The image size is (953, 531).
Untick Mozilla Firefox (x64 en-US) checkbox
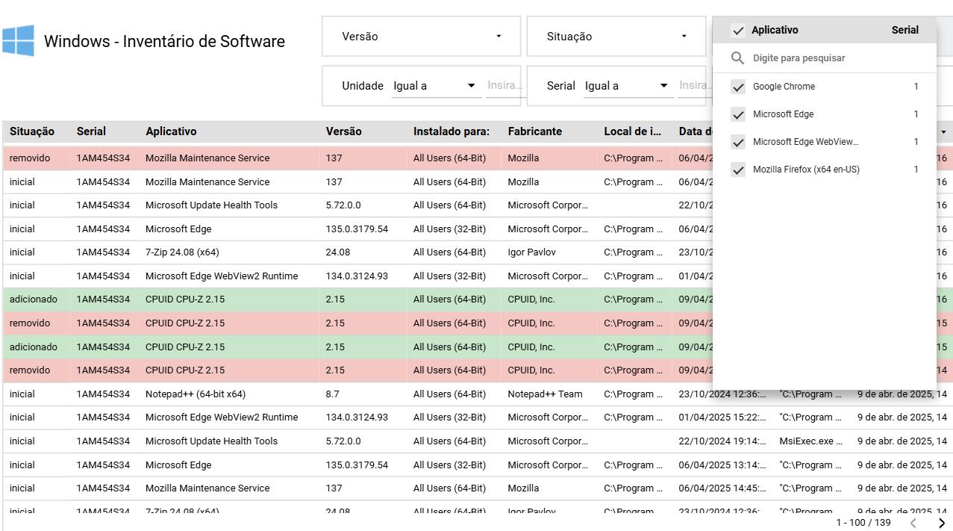(738, 170)
